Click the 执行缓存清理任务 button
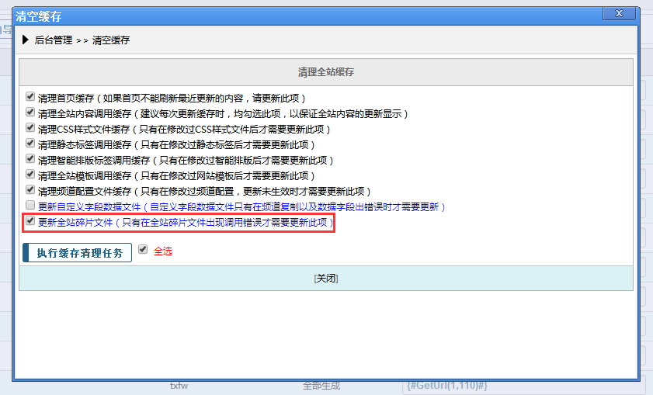 pos(77,253)
